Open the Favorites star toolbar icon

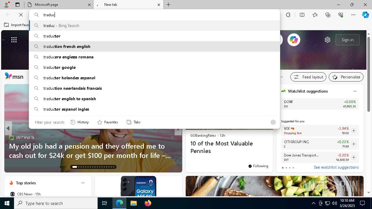point(315,15)
